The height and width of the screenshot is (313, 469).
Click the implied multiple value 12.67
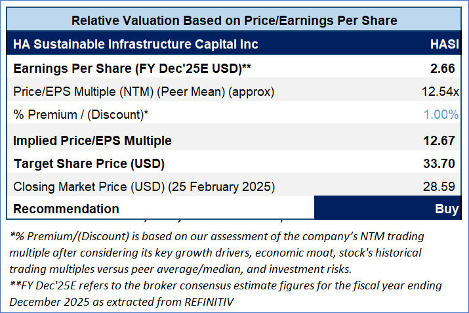click(x=443, y=140)
